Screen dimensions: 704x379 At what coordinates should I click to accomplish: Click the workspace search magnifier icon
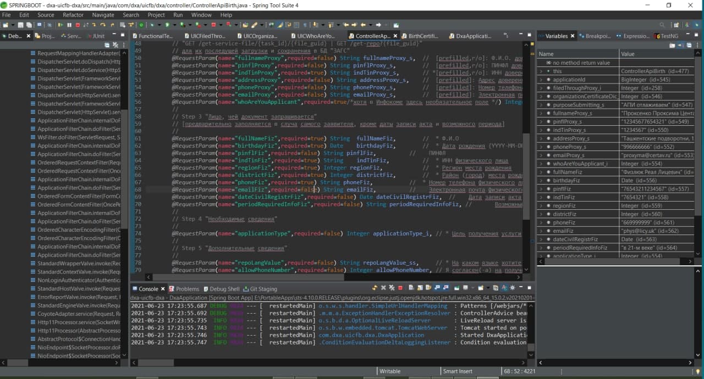pyautogui.click(x=662, y=24)
